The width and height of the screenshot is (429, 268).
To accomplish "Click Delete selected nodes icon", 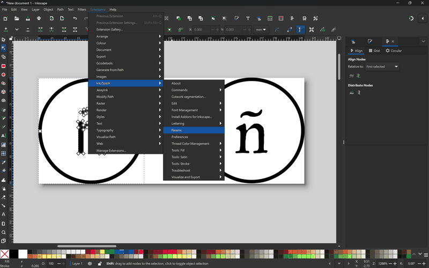I will 28,29.
